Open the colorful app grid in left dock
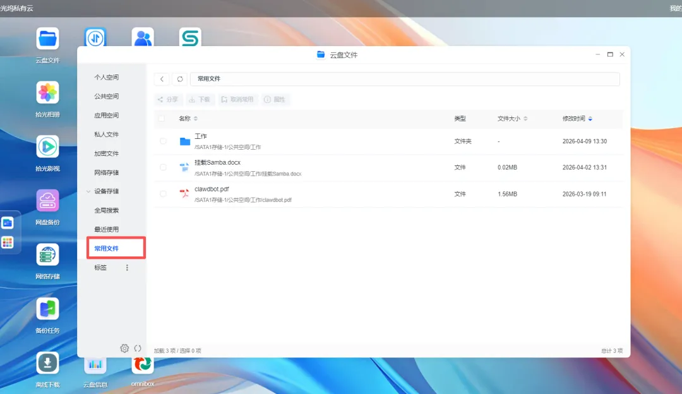682x394 pixels. click(x=8, y=242)
